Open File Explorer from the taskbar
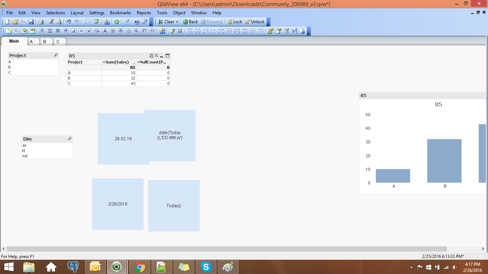The width and height of the screenshot is (488, 274). [x=29, y=267]
